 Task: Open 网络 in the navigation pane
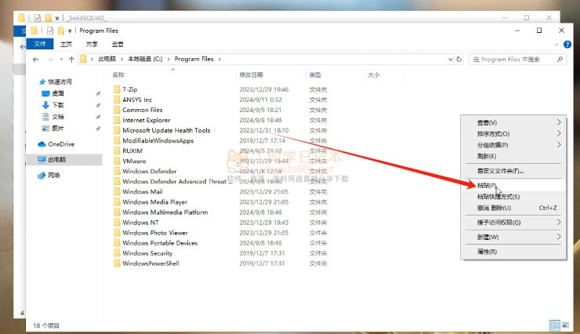coord(54,176)
